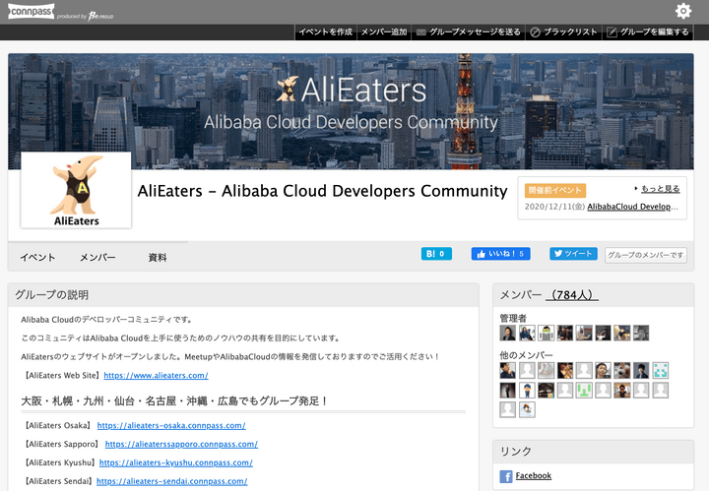This screenshot has height=491, width=709.
Task: Click the 他のメンバー label
Action: tap(526, 355)
